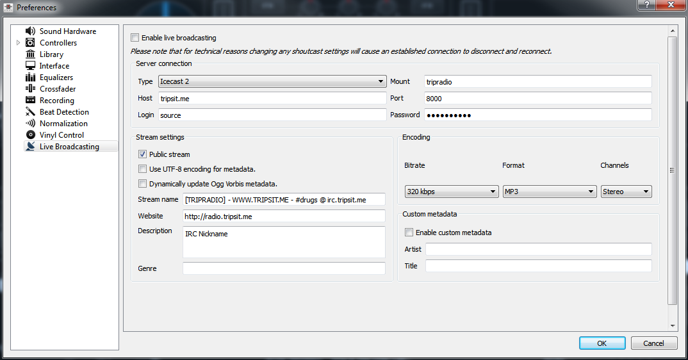Expand the Controllers tree item arrow
688x360 pixels.
click(x=18, y=42)
